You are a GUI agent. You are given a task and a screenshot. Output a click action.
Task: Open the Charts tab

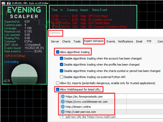coord(66,41)
